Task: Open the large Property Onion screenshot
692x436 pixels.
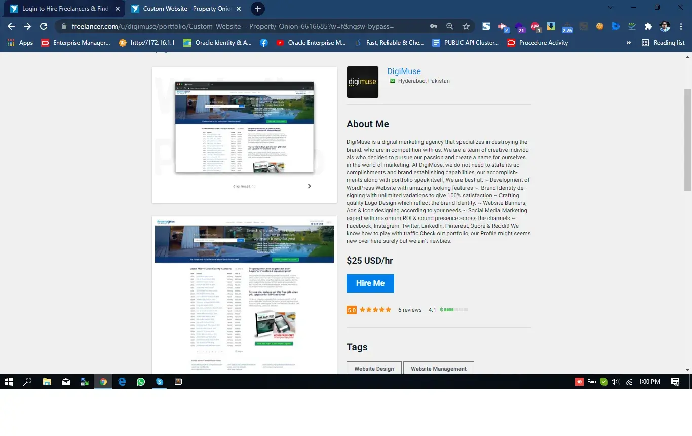Action: click(244, 294)
